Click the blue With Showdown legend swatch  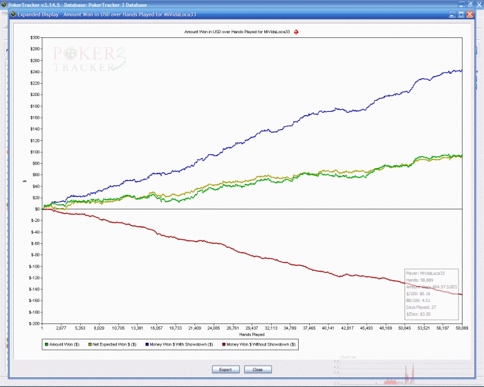click(x=147, y=344)
